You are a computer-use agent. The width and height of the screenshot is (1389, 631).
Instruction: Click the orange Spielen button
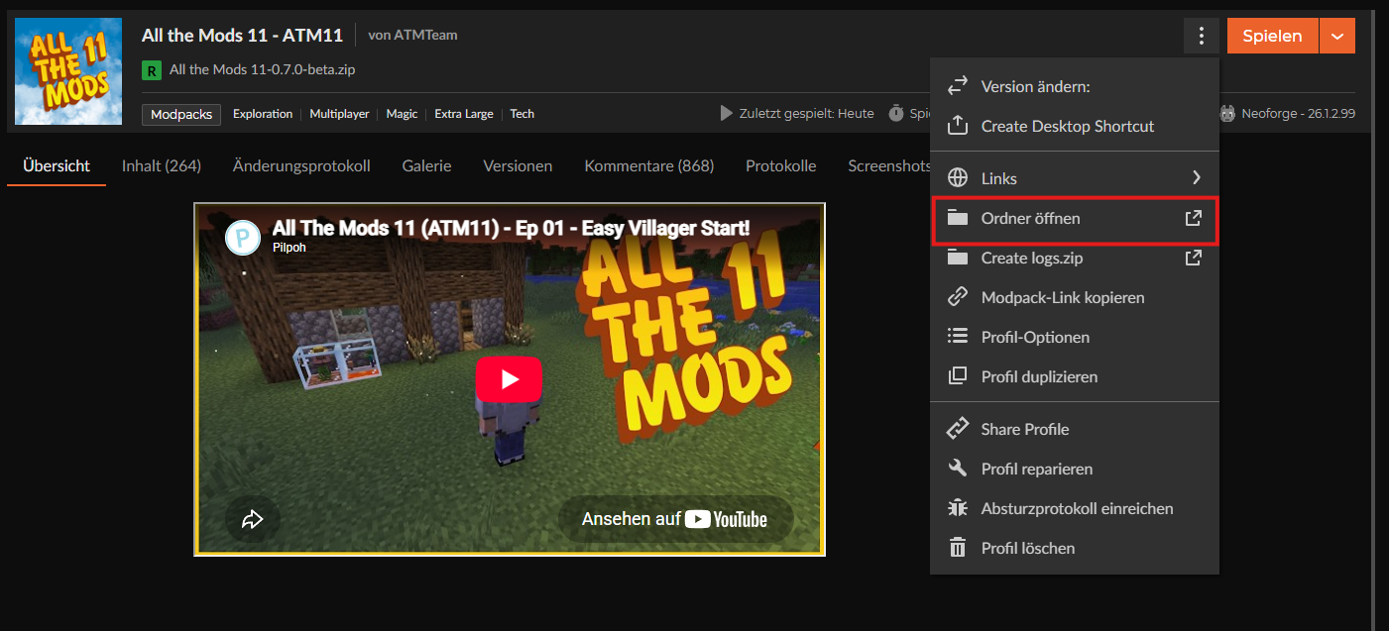(x=1272, y=37)
